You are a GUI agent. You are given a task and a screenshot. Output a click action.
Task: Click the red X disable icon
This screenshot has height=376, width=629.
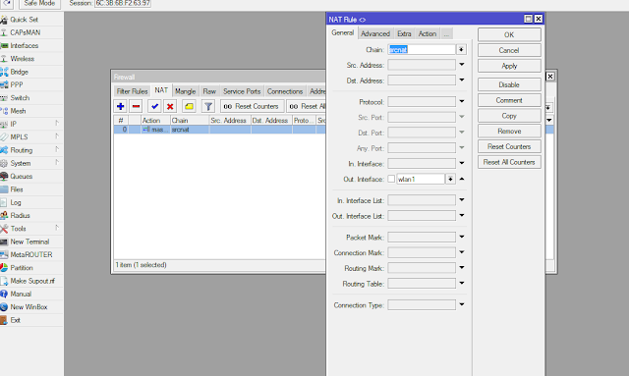point(170,106)
